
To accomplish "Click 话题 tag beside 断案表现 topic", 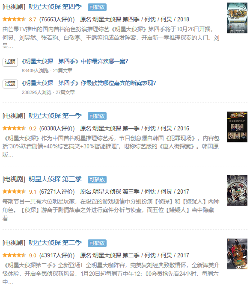I will pyautogui.click(x=10, y=84).
